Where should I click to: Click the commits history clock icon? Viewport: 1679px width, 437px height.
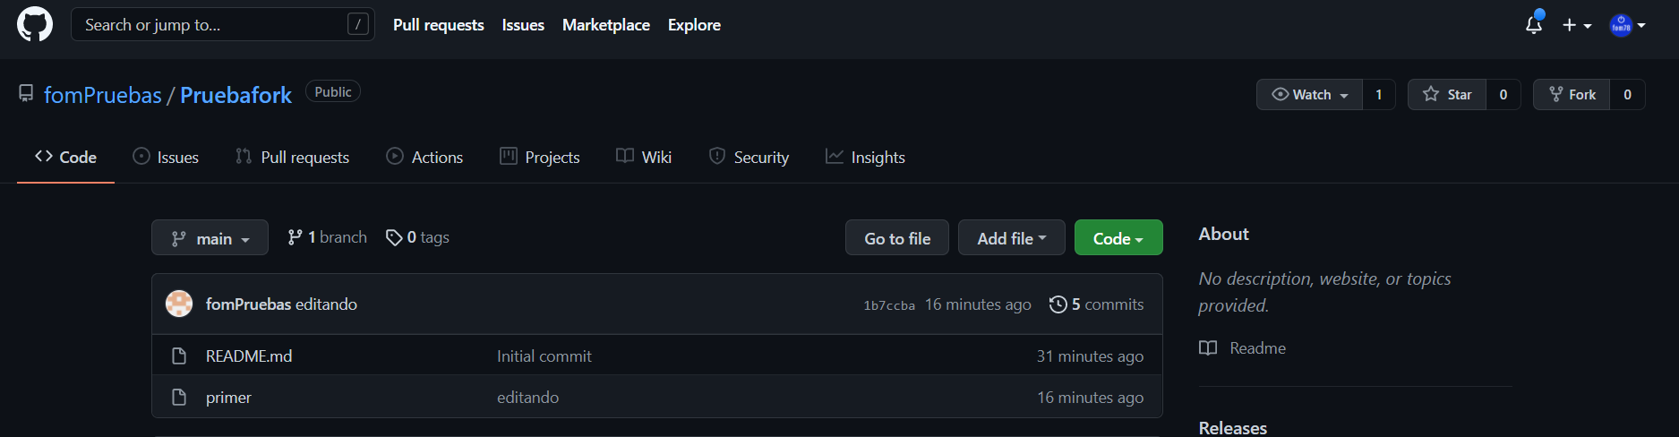pos(1058,304)
